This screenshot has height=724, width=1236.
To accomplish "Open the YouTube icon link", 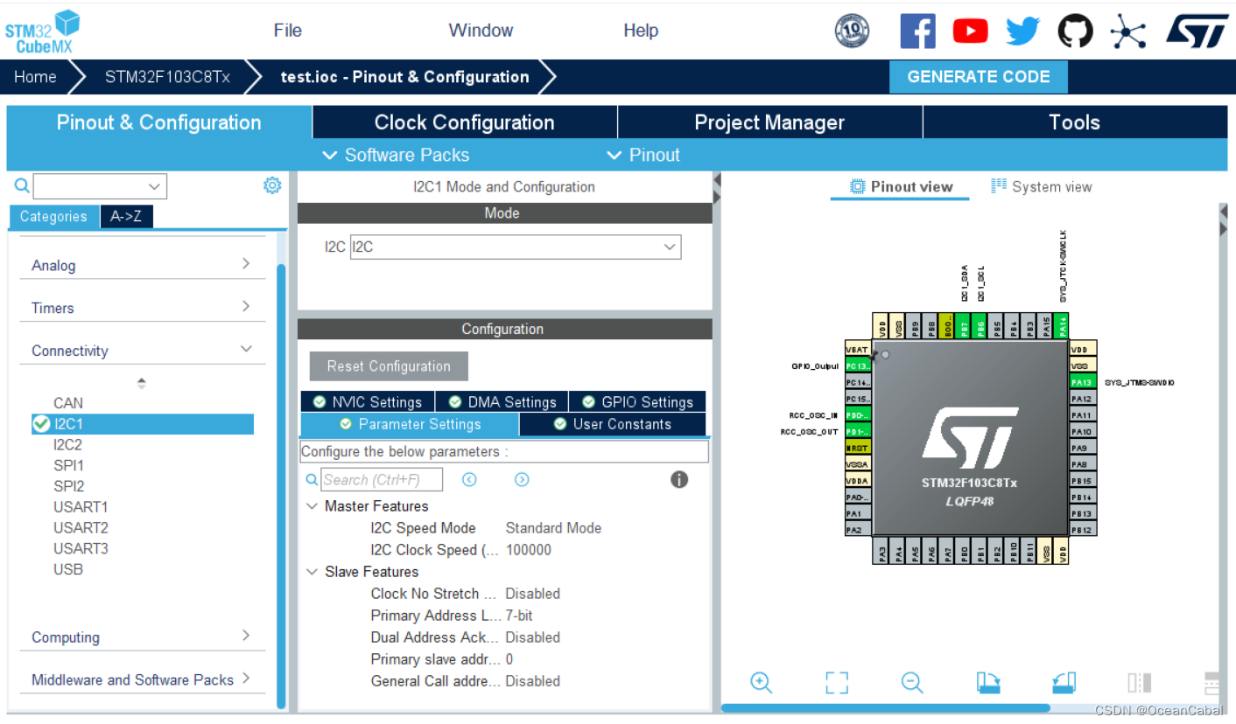I will click(x=970, y=31).
